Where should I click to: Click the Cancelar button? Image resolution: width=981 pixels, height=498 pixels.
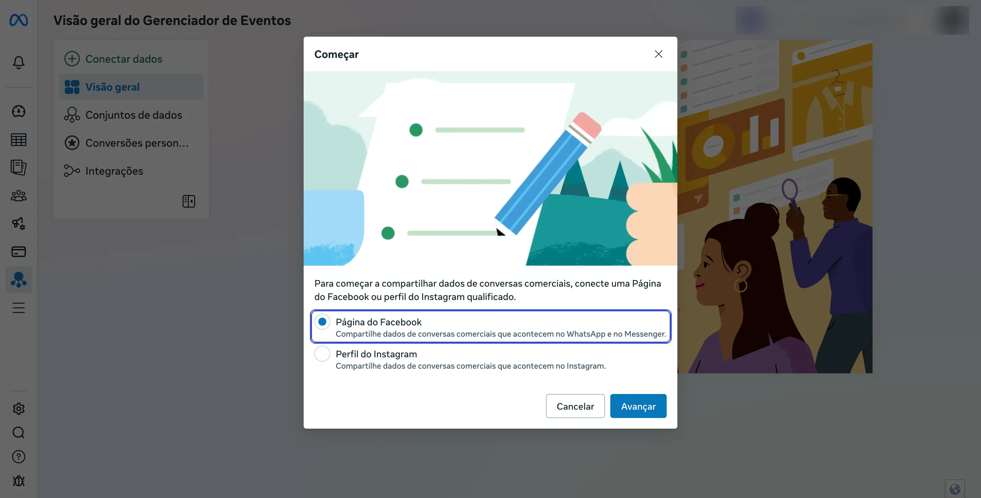coord(575,406)
